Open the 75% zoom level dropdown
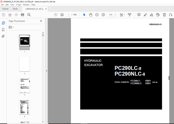This screenshot has width=174, height=124. click(115, 15)
